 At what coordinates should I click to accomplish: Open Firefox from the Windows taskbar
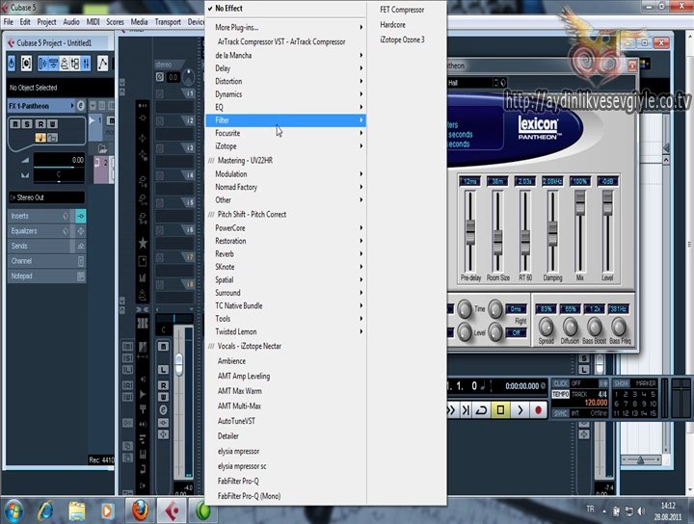coord(140,511)
